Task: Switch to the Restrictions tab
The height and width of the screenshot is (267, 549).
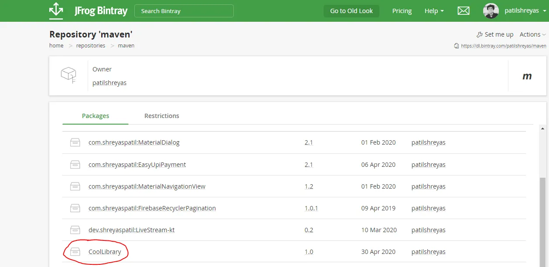Action: point(162,115)
